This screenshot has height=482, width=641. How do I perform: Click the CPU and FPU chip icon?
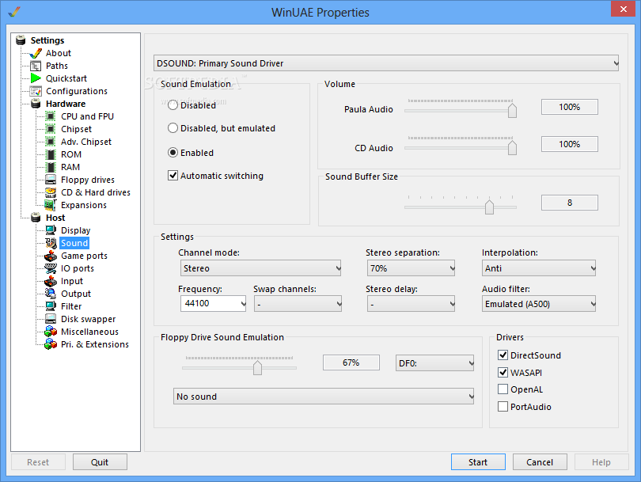pos(51,116)
